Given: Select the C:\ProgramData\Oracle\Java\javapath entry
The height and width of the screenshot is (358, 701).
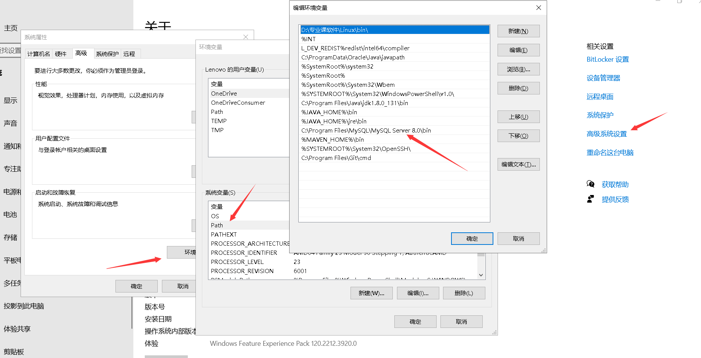Looking at the screenshot, I should click(394, 57).
